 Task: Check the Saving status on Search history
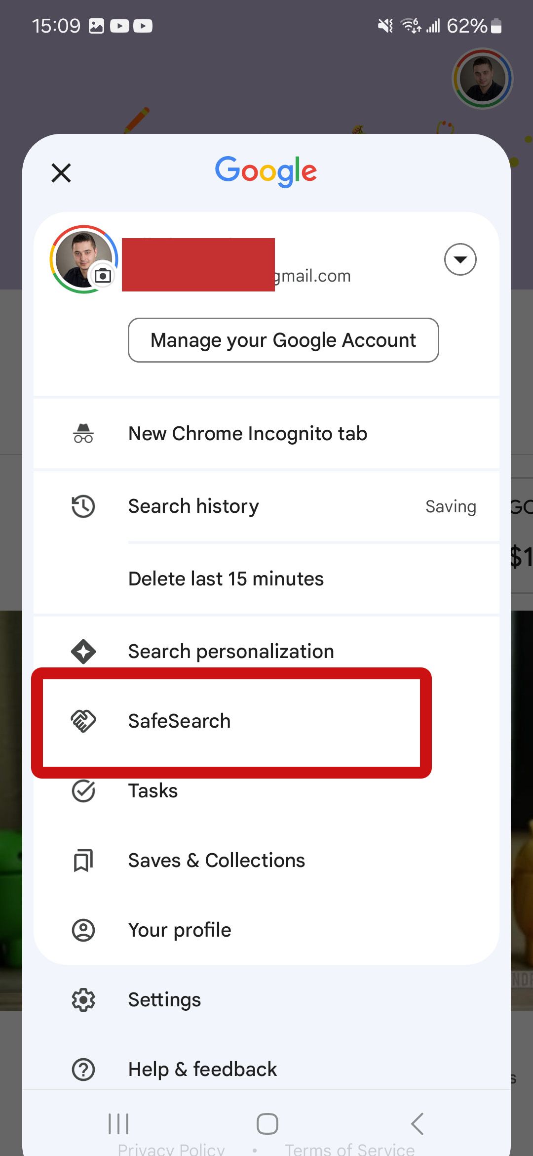pyautogui.click(x=450, y=506)
